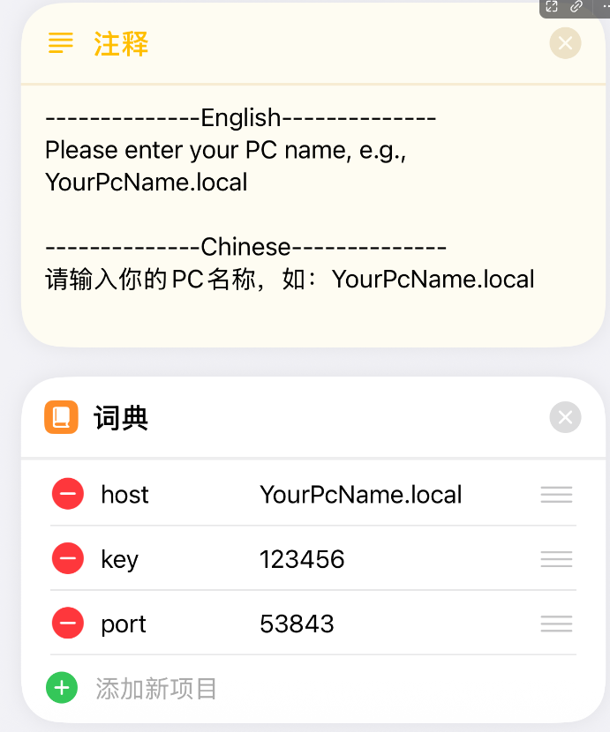Viewport: 610px width, 732px height.
Task: Delete the key row with red minus
Action: [68, 558]
